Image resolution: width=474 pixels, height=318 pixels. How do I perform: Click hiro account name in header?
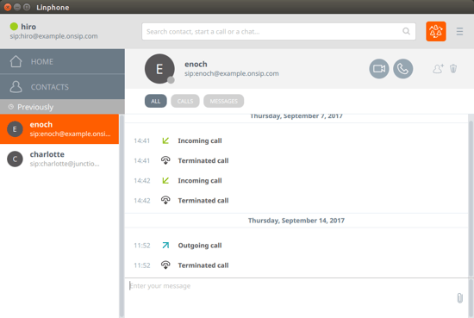28,27
